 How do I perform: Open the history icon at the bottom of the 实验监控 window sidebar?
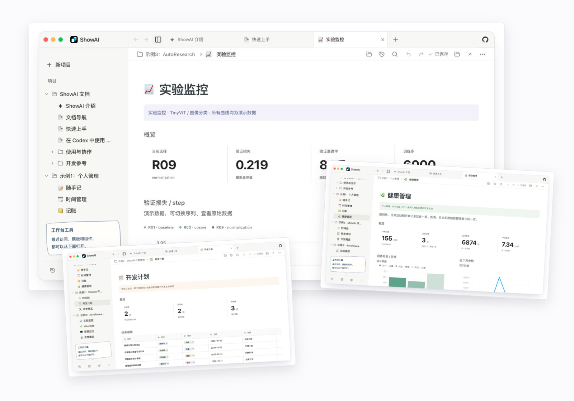tap(52, 270)
